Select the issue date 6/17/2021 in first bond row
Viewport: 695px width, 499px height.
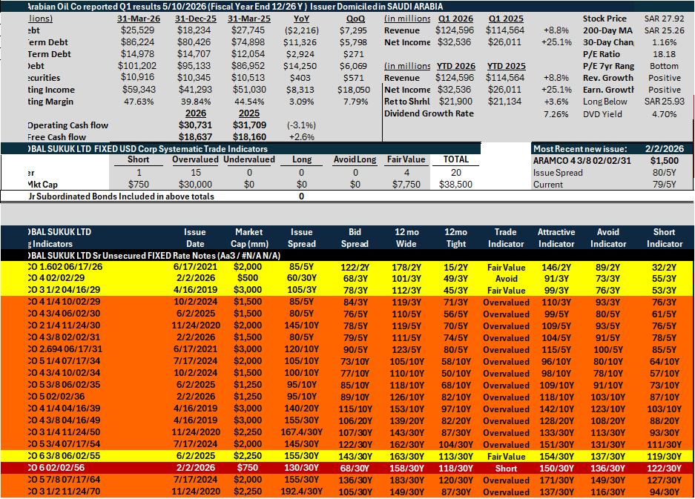pos(195,267)
